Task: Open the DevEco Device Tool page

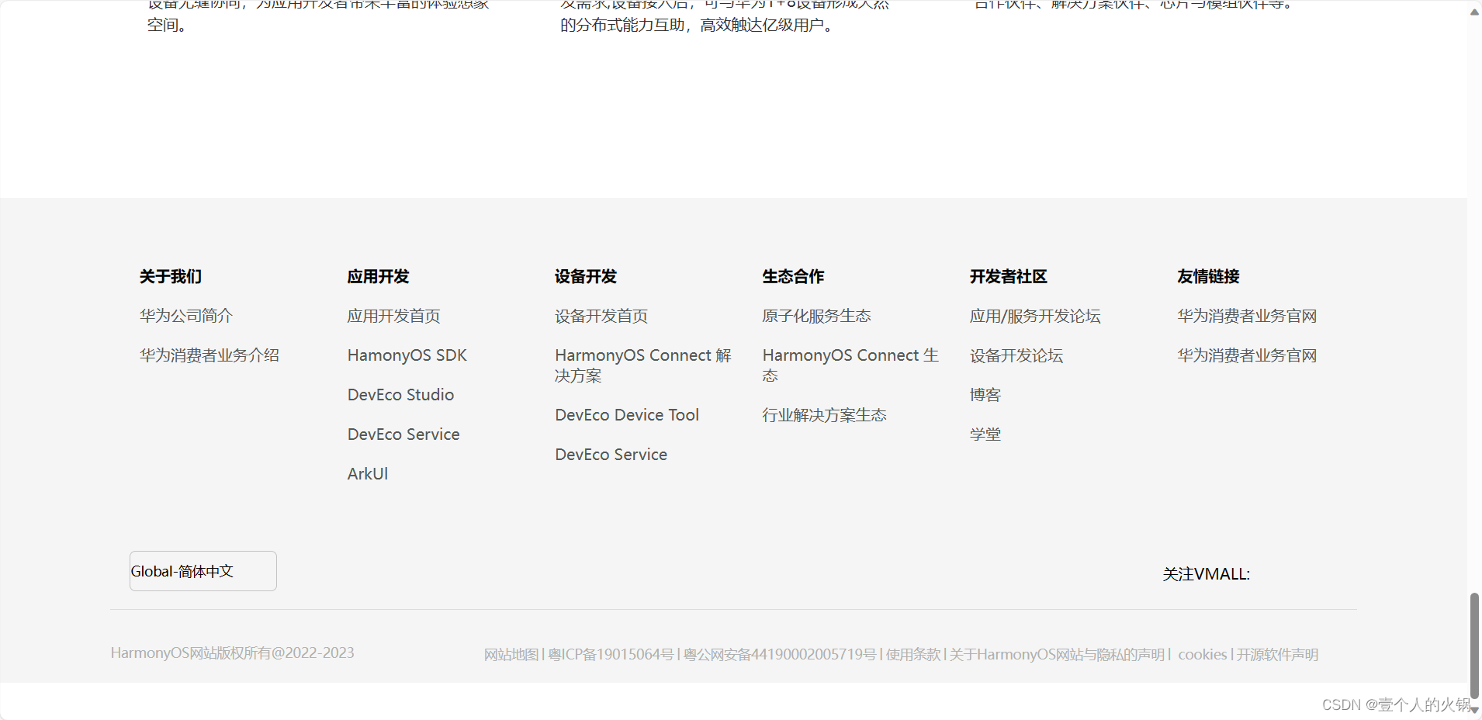Action: click(x=626, y=414)
